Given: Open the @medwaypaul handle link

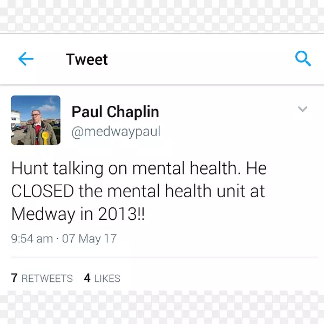Looking at the screenshot, I should click(116, 132).
